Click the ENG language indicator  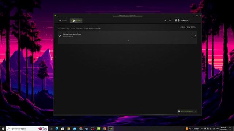pyautogui.click(x=218, y=128)
